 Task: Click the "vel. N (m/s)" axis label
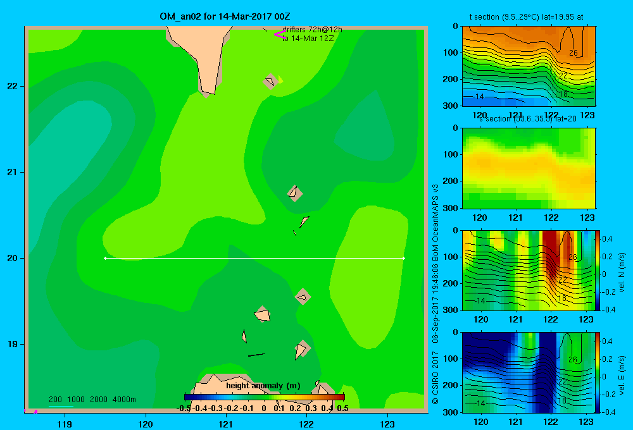(622, 273)
